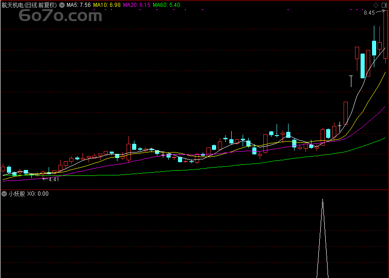
Task: Click the 小妖股 indicator name
Action: [x=17, y=194]
